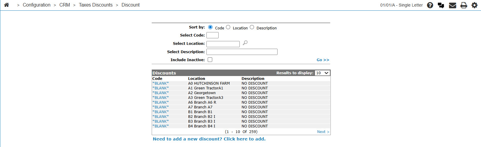
Task: Open the settings gear icon
Action: tap(474, 5)
